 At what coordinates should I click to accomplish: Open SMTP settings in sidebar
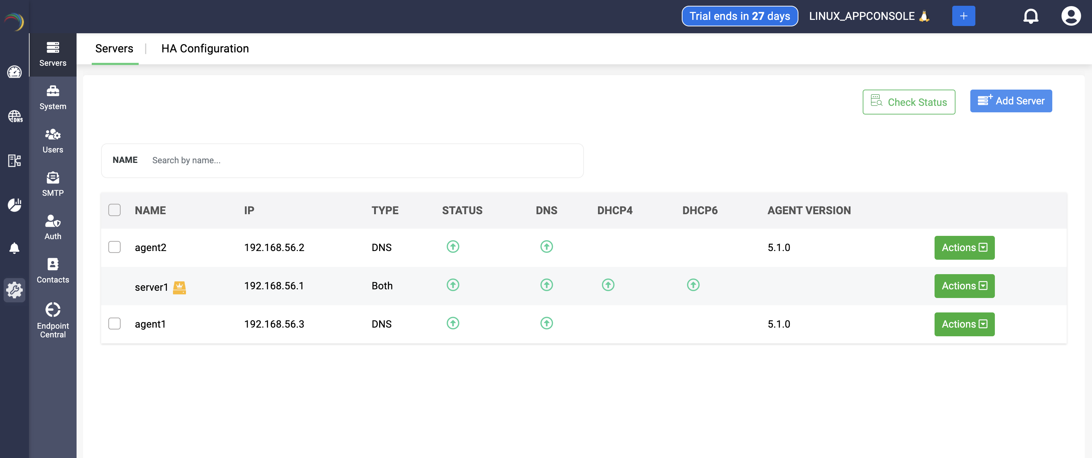(x=53, y=183)
